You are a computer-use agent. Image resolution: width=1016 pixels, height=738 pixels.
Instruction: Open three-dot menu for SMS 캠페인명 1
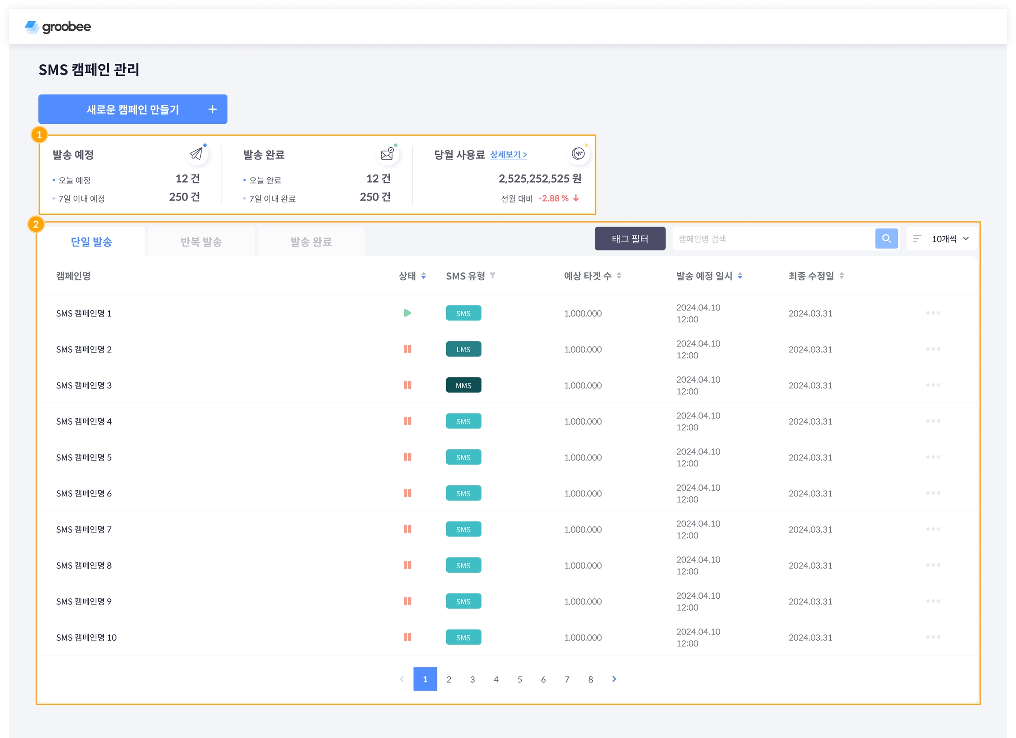933,313
